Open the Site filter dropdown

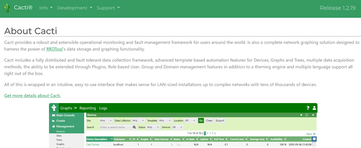click(x=106, y=121)
